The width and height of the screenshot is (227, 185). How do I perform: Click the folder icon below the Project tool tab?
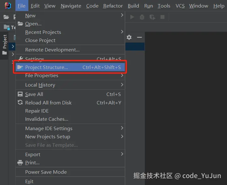pos(4,53)
